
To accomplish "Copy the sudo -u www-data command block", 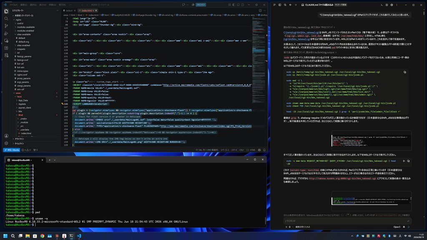I will coord(408,161).
